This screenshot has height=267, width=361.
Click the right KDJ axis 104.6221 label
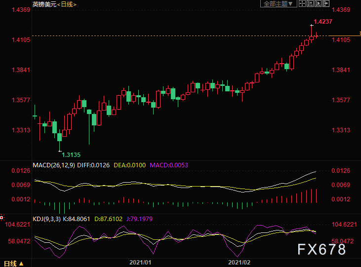pyautogui.click(x=344, y=225)
